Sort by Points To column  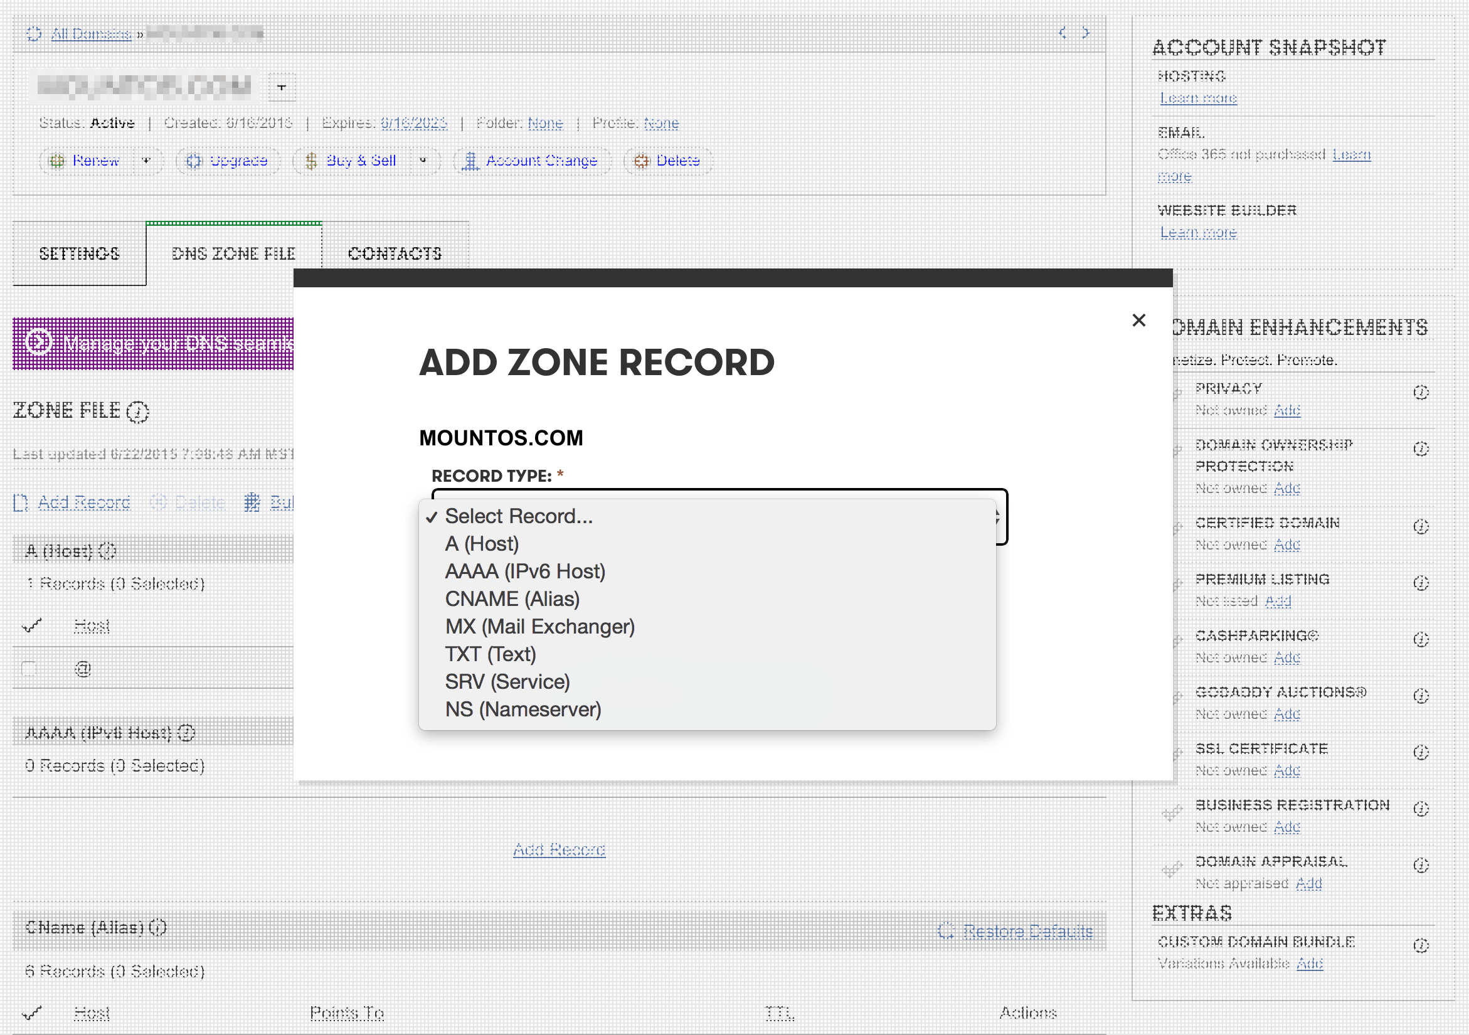[347, 1012]
